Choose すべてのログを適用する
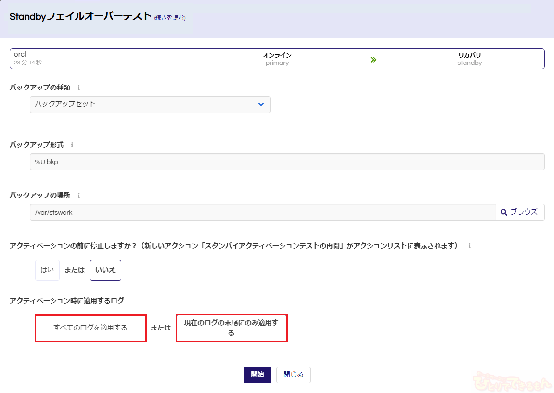 tap(90, 328)
